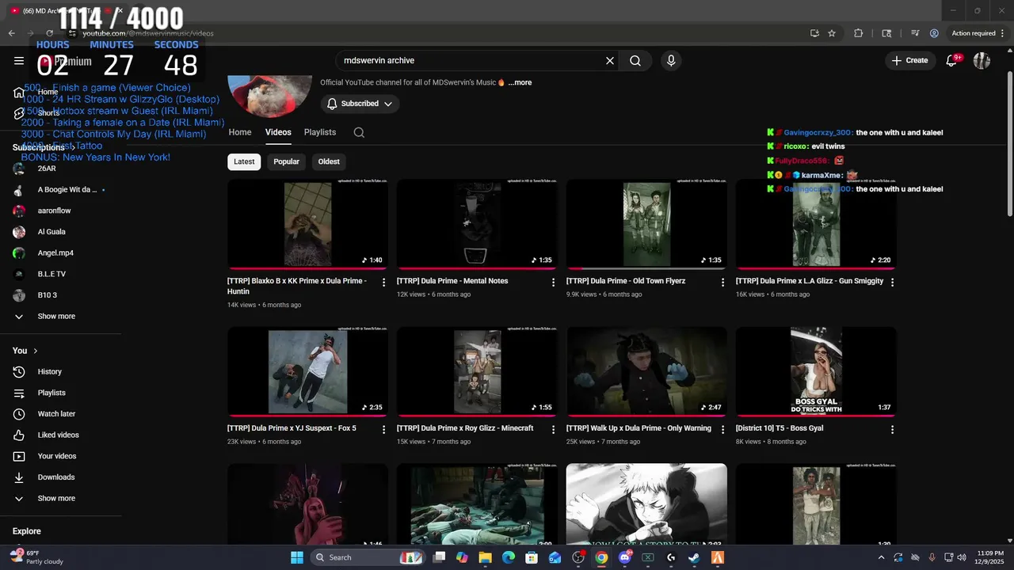Open History in the sidebar

click(49, 371)
